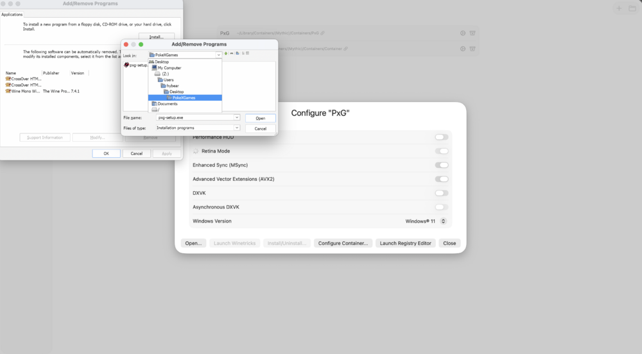Select second CrossOver HTM entry in list
Viewport: 642px width, 354px height.
[x=23, y=85]
